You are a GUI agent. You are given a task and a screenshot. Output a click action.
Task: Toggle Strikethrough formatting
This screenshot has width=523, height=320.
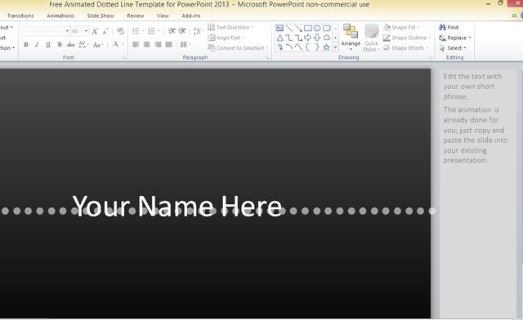[x=71, y=45]
